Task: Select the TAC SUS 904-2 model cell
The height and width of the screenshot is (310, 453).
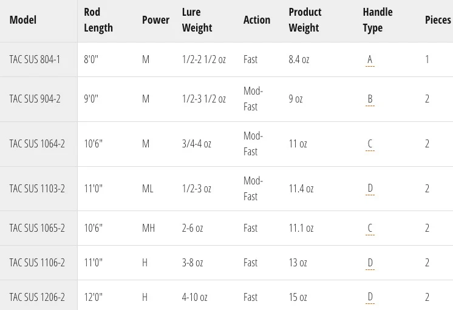Action: click(35, 99)
